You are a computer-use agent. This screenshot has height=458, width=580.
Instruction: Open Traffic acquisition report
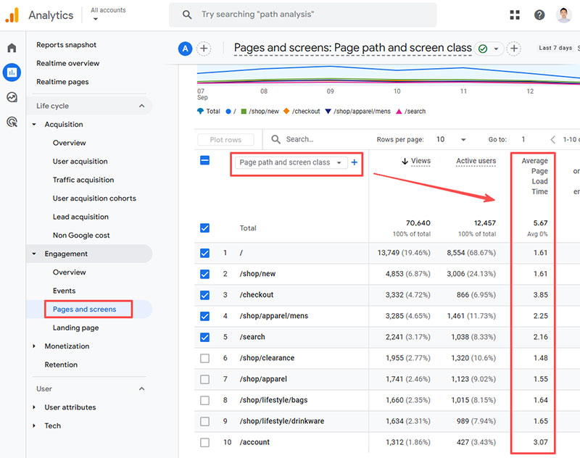tap(83, 180)
